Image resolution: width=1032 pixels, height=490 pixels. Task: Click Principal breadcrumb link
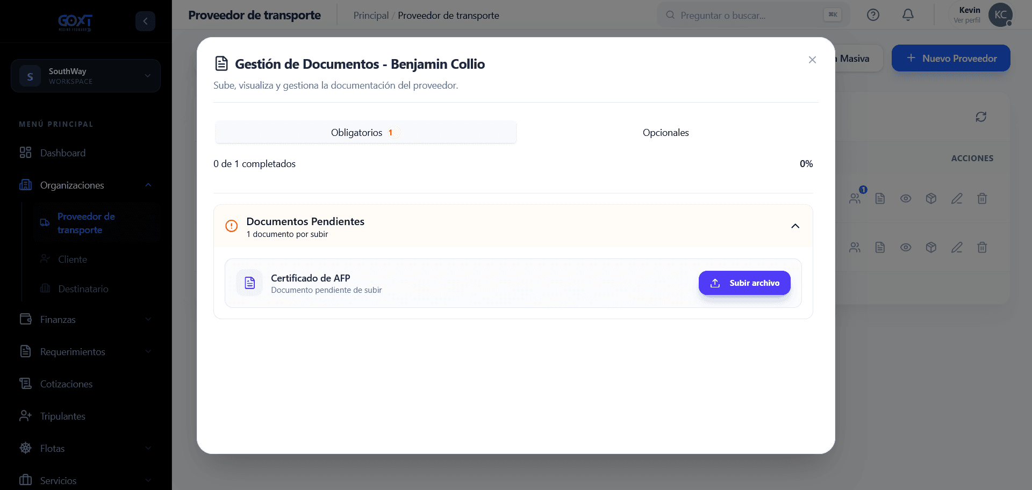tap(371, 16)
